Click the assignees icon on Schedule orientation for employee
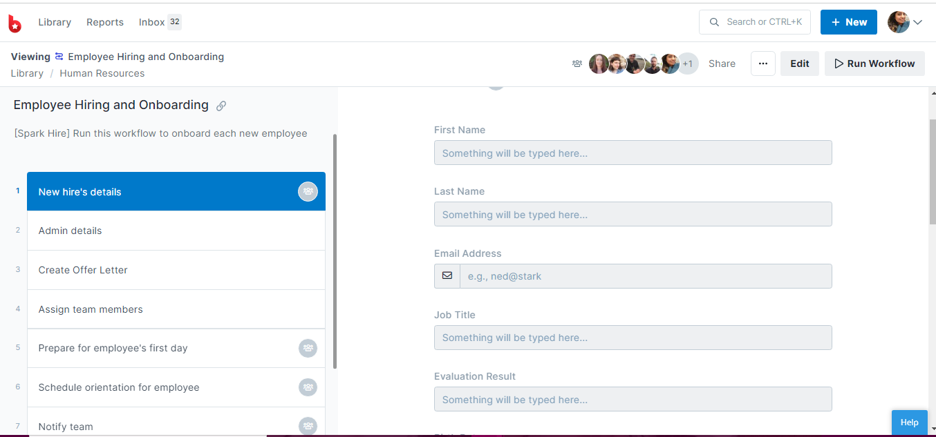 (308, 387)
